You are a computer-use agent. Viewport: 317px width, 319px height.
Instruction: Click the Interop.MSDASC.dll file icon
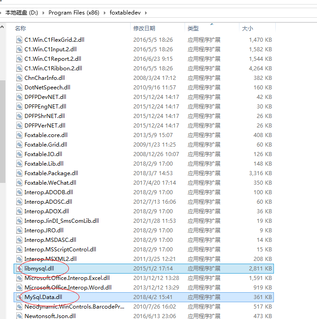click(x=19, y=240)
